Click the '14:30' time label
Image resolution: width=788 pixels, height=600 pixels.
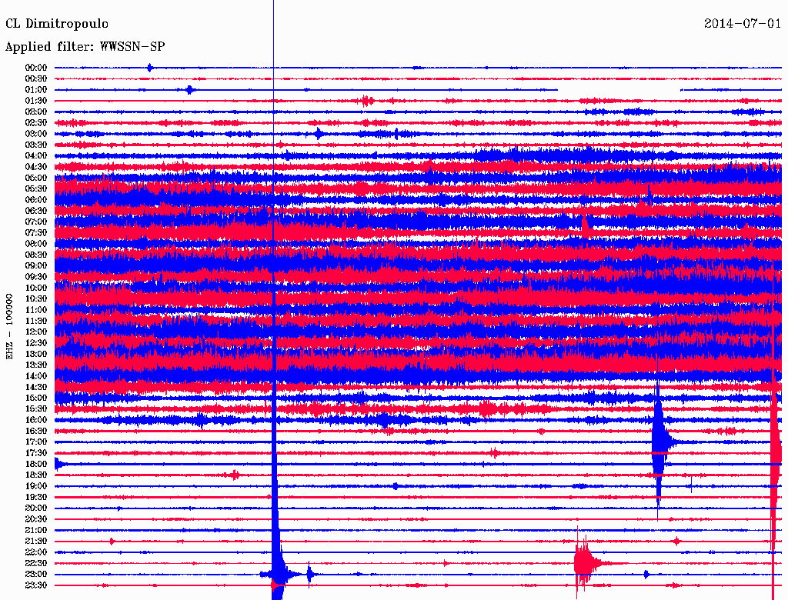pyautogui.click(x=36, y=387)
